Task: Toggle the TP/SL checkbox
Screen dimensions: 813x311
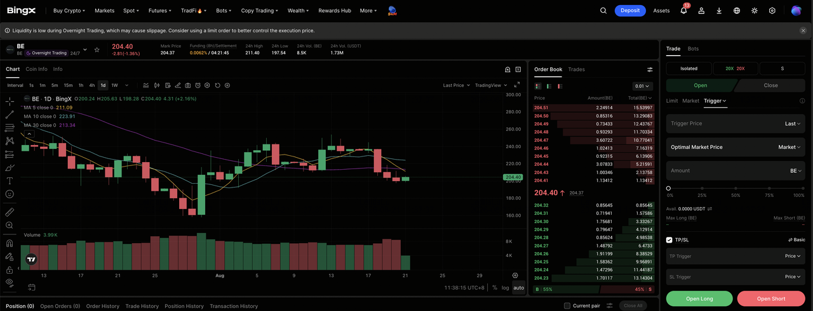Action: click(669, 240)
